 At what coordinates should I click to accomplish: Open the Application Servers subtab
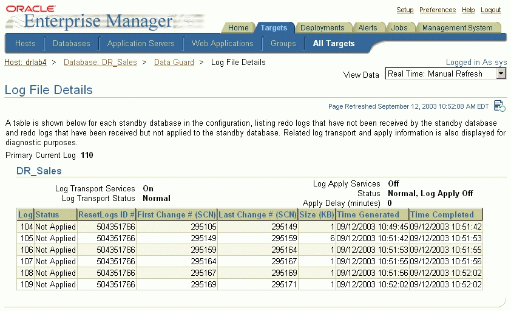click(141, 43)
